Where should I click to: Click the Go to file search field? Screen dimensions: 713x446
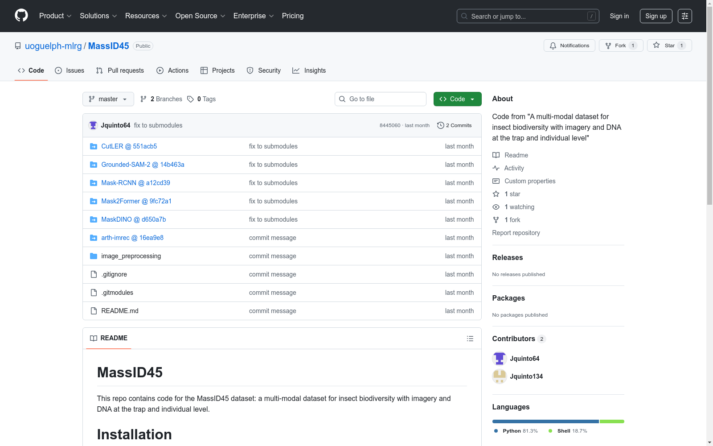381,99
